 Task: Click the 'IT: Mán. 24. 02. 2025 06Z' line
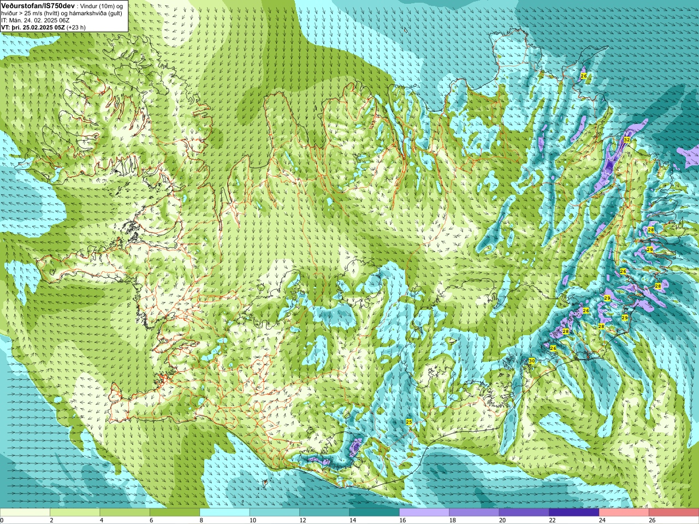tap(35, 20)
